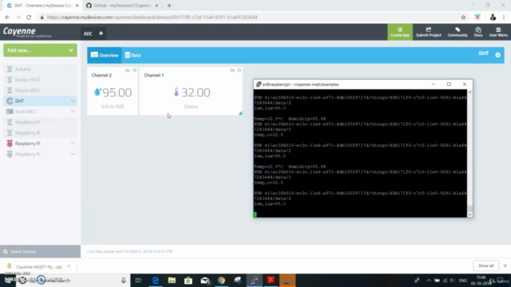Open the Community link
511x287 pixels.
coord(458,32)
